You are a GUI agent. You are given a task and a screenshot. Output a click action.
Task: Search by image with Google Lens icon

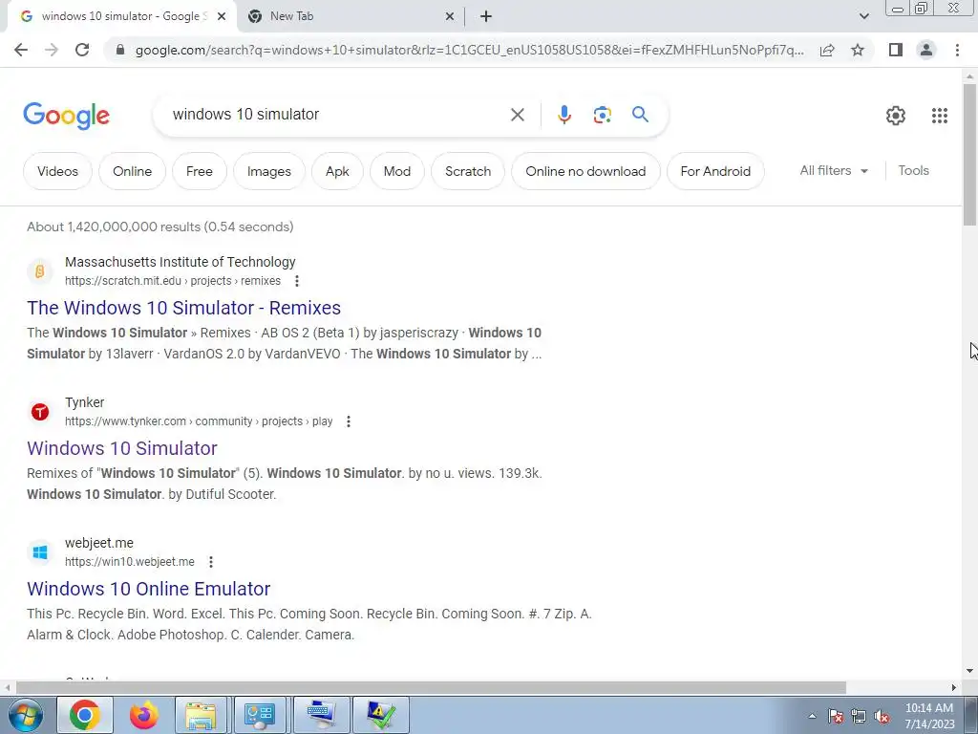tap(602, 115)
